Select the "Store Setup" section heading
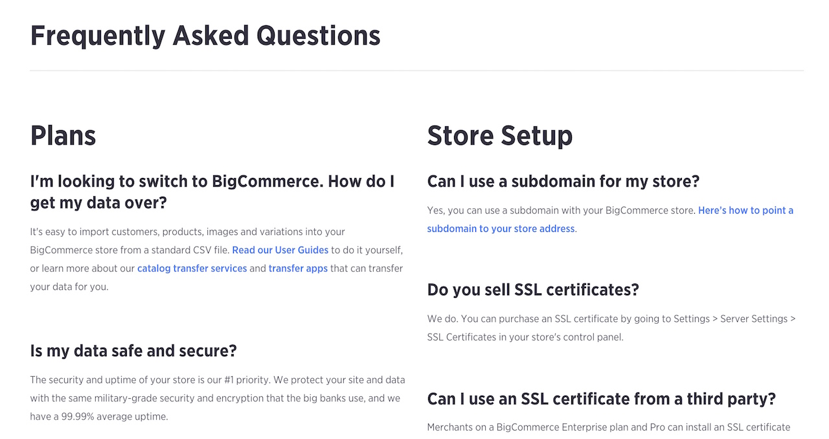The height and width of the screenshot is (439, 829). 500,136
